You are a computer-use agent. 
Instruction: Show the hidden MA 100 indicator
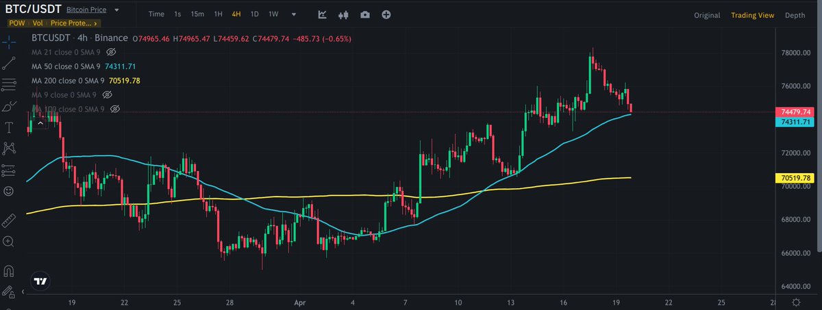115,109
